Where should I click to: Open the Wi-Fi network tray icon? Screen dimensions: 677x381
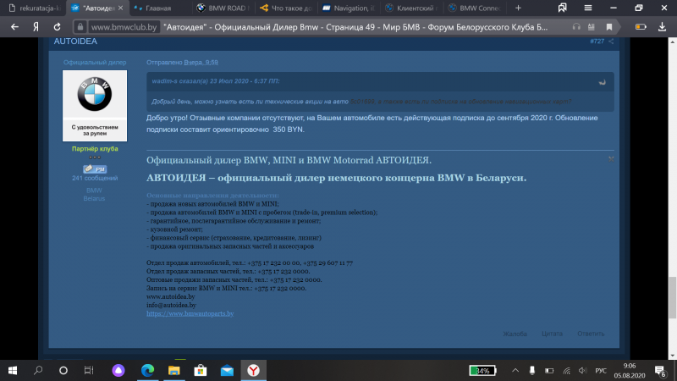[x=566, y=370]
